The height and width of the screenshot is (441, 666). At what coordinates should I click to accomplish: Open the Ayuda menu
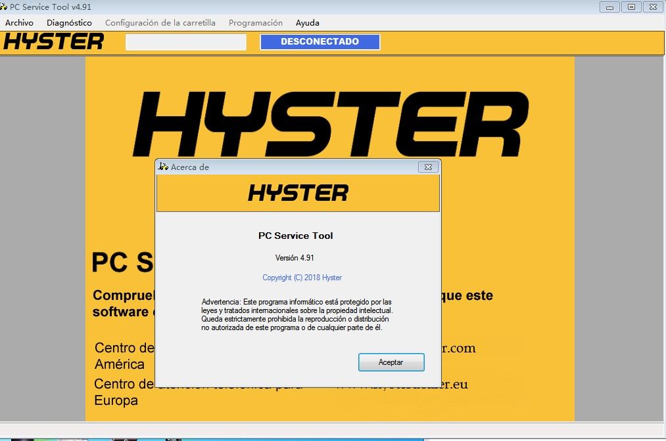coord(308,23)
